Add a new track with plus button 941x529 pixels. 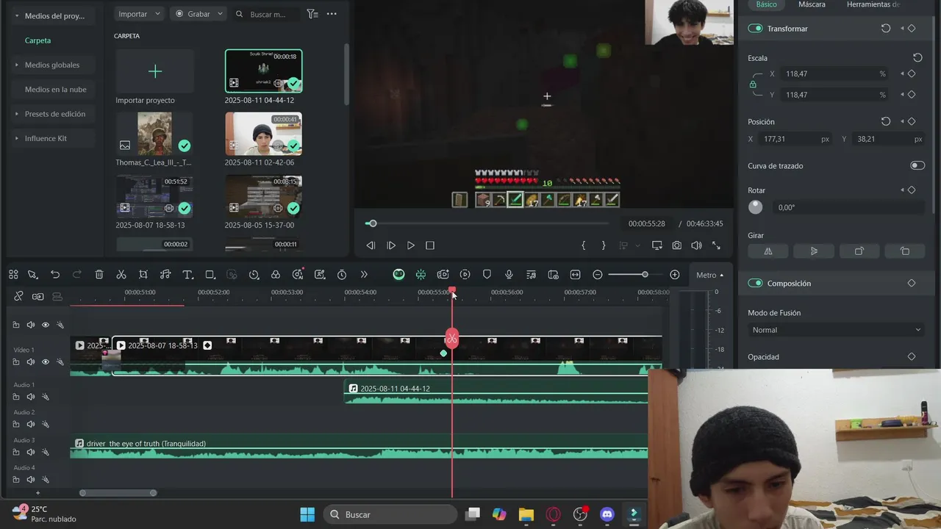[37, 493]
